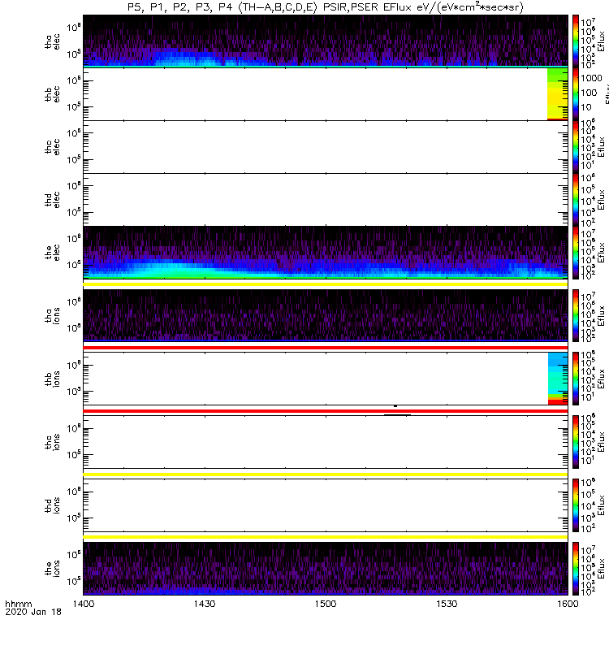609x650 pixels.
Task: Click the yellow bar below thc ions panel
Action: (326, 474)
